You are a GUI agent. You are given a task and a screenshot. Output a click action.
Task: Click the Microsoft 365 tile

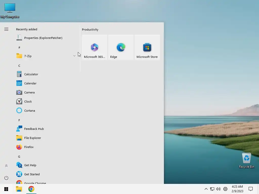point(95,47)
